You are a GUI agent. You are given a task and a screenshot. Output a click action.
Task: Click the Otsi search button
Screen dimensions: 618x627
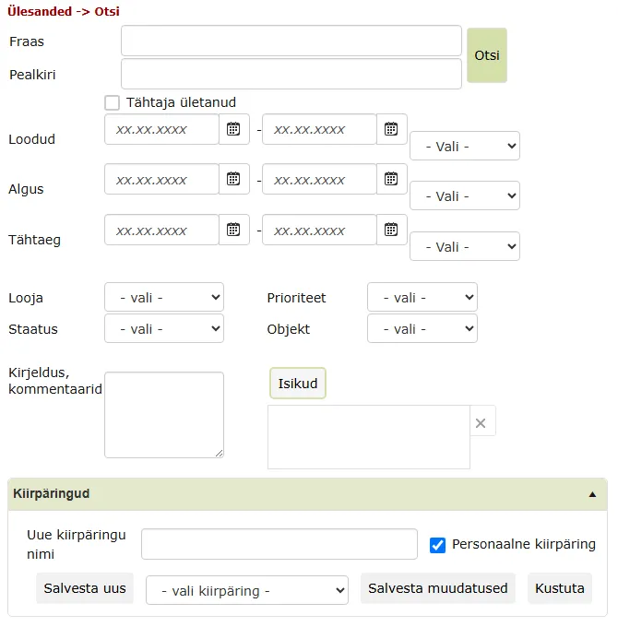(487, 55)
